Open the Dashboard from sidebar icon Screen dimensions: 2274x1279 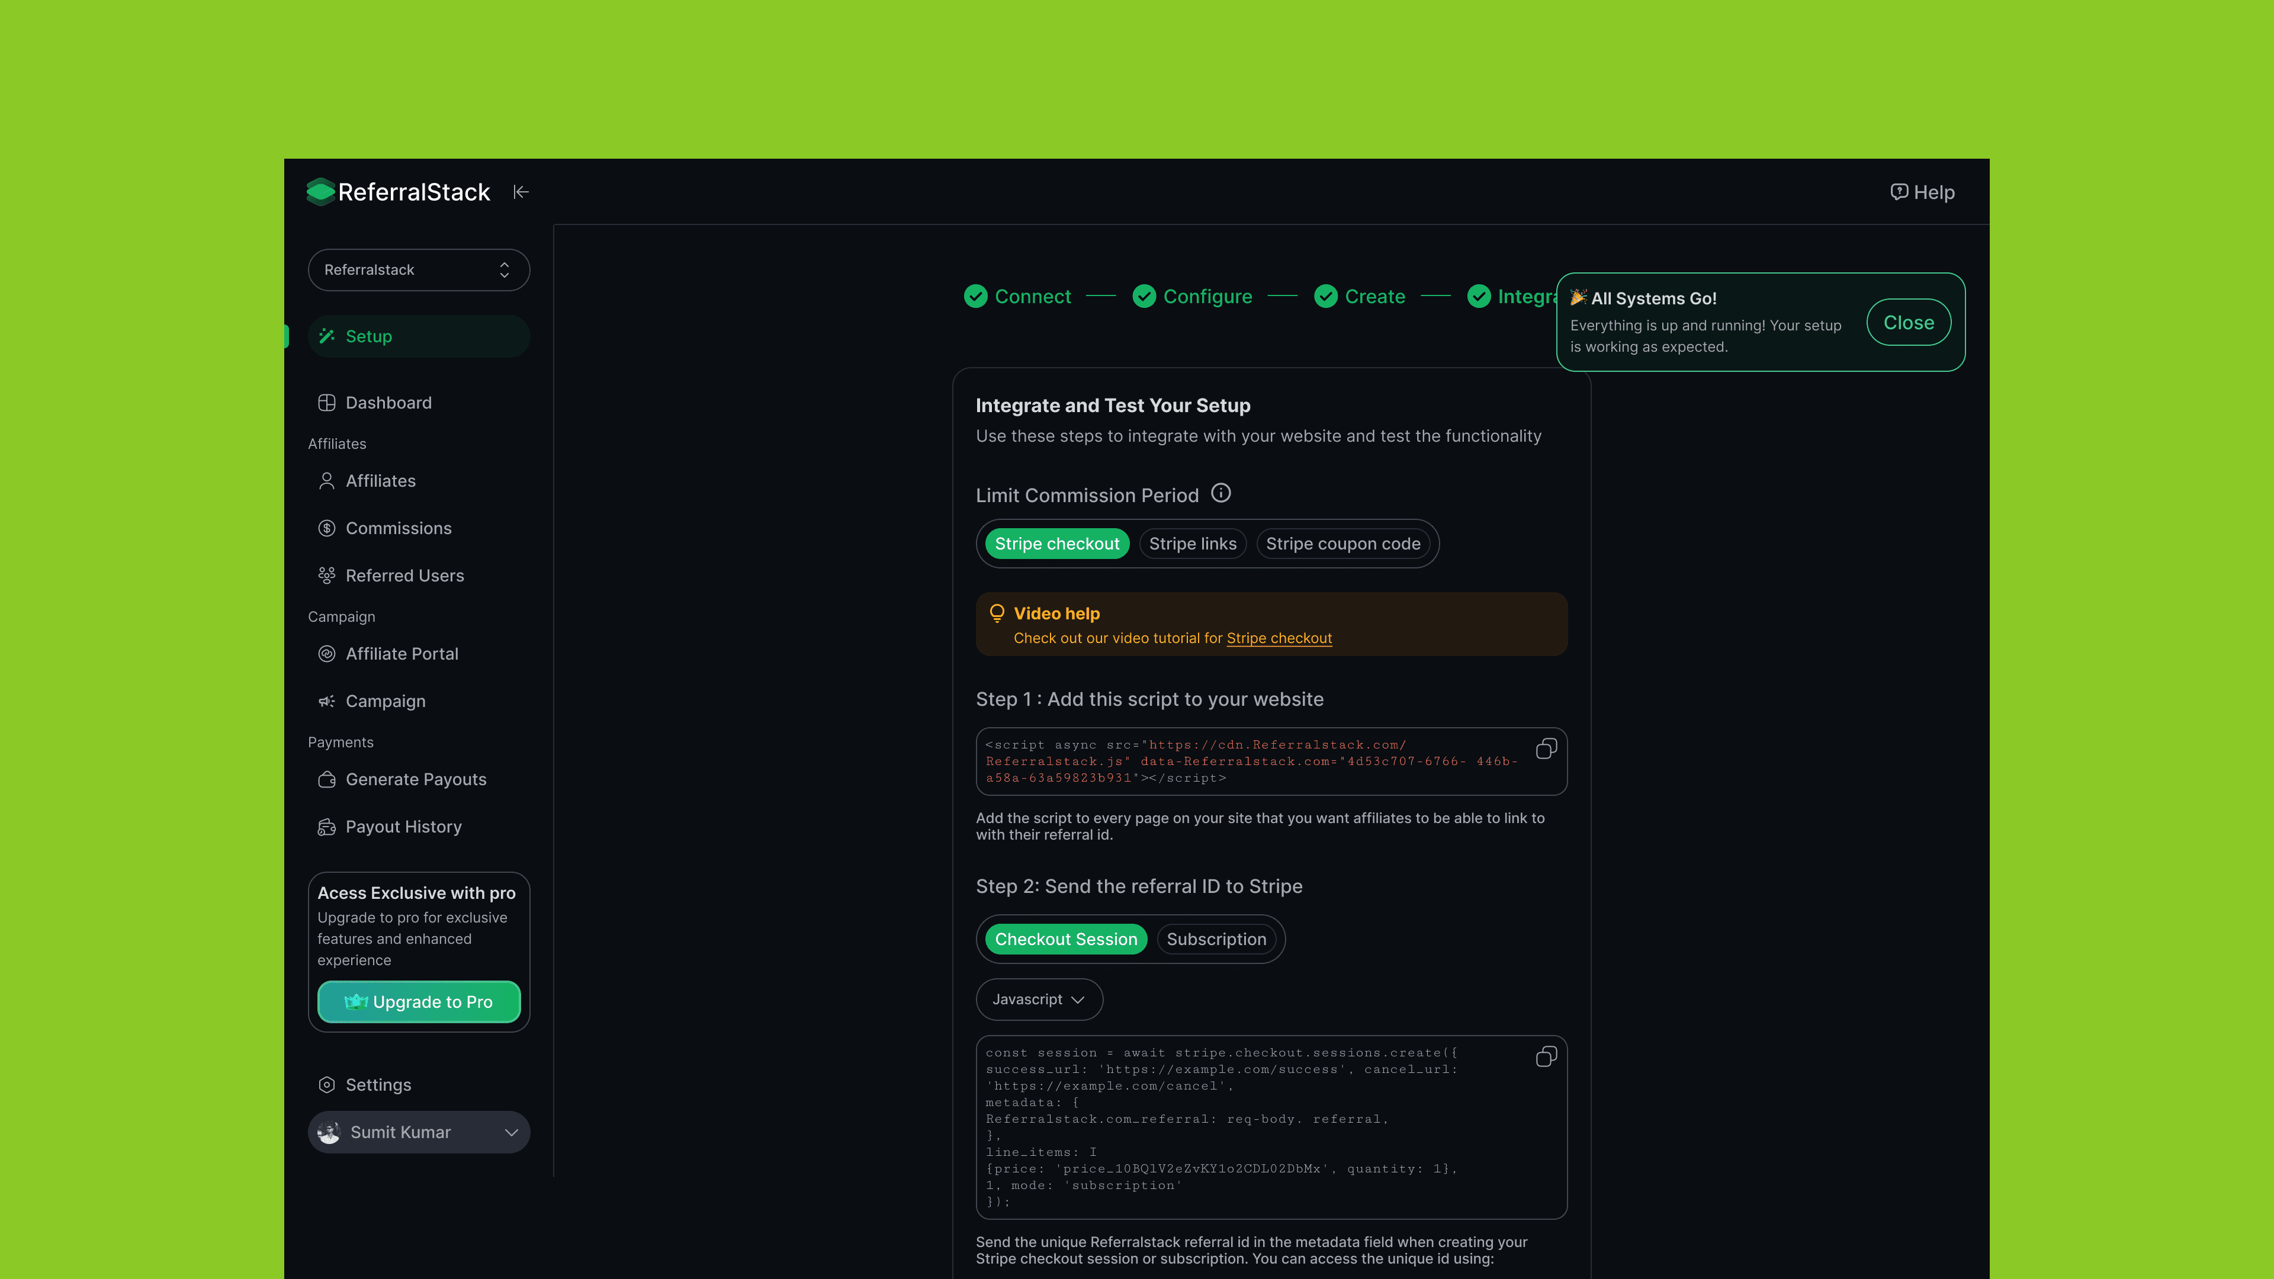(327, 403)
